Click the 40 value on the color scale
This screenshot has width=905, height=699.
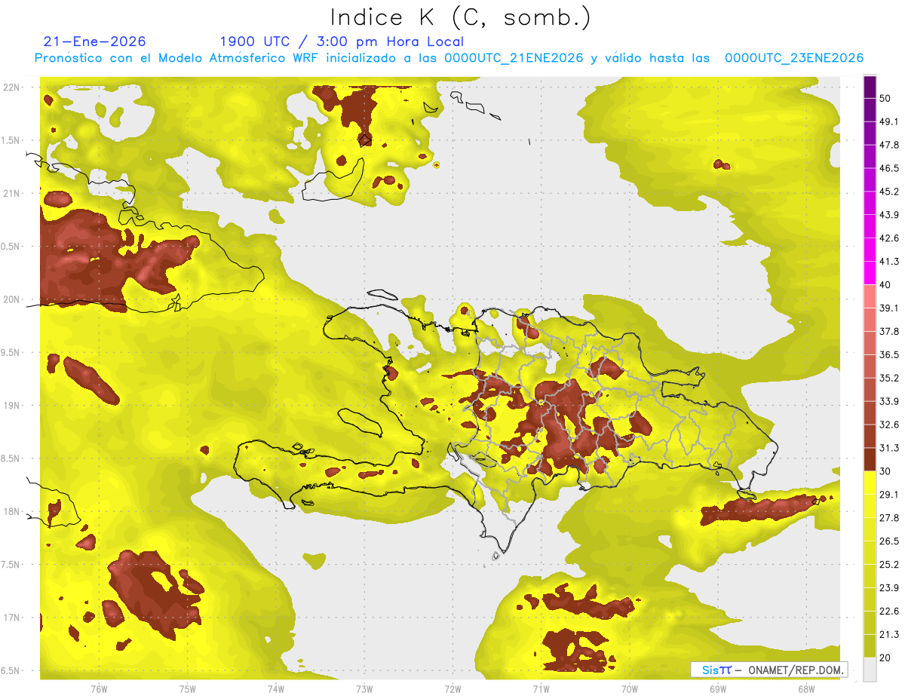[x=885, y=285]
